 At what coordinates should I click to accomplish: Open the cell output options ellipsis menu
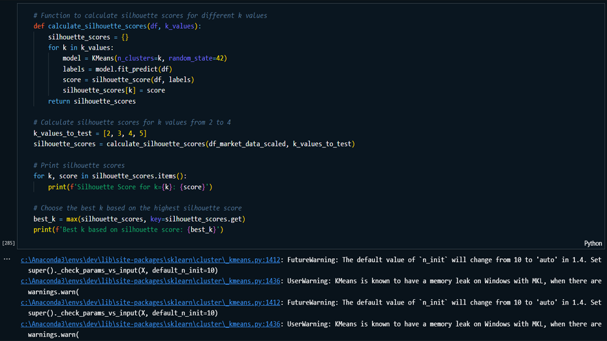click(x=7, y=259)
